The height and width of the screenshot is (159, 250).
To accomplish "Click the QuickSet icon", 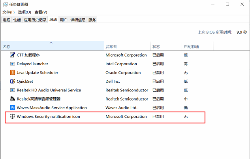I will coord(12,81).
